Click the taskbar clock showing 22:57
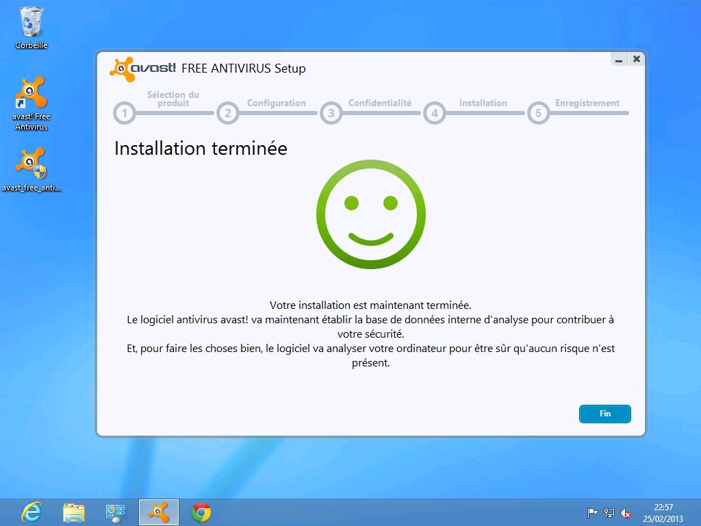This screenshot has width=701, height=526. (663, 512)
